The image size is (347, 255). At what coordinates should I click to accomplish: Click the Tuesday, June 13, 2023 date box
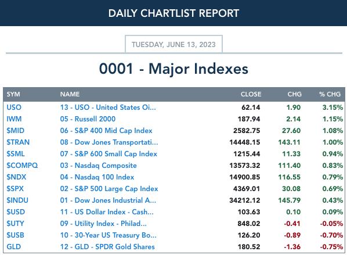pyautogui.click(x=173, y=44)
